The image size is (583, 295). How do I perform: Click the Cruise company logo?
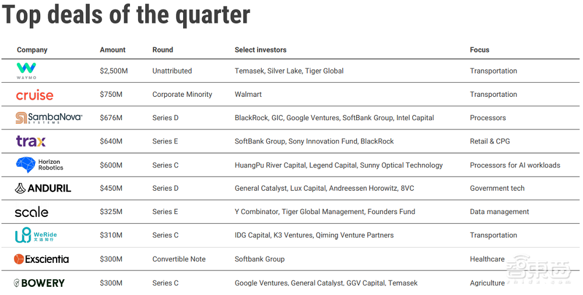click(34, 95)
